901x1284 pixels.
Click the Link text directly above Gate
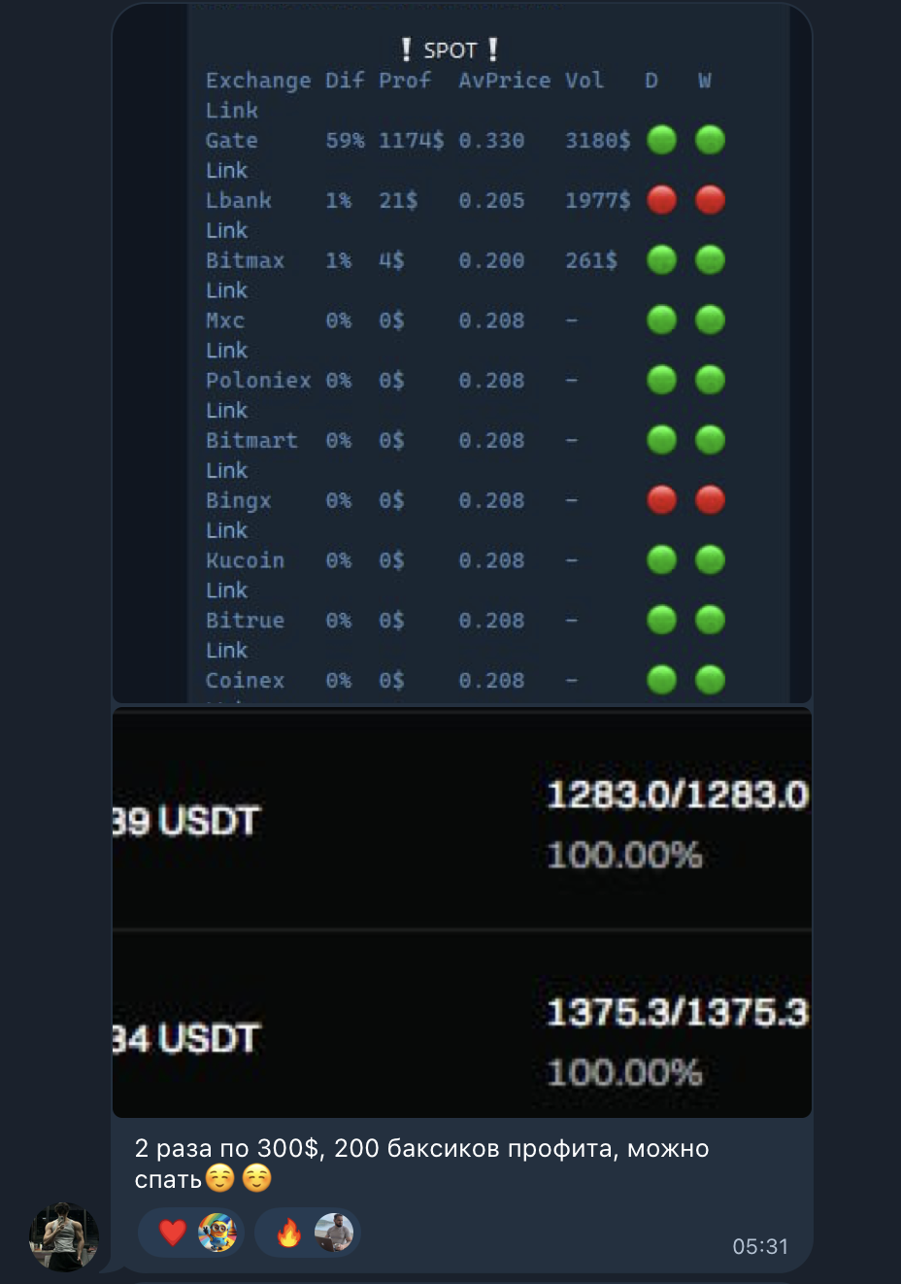[231, 111]
